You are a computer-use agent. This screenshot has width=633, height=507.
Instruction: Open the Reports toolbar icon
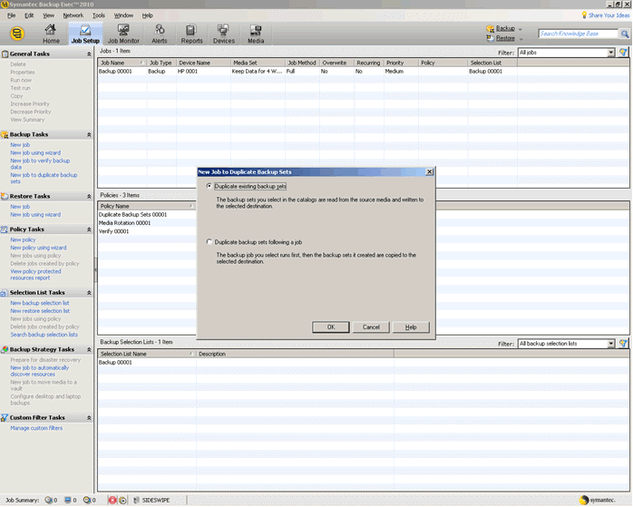pyautogui.click(x=191, y=34)
